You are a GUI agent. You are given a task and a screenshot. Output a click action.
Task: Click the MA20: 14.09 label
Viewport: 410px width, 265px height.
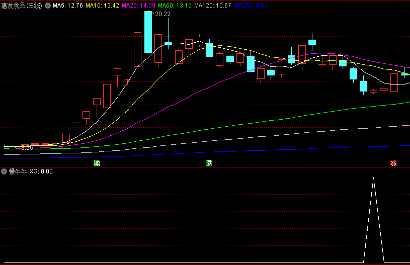138,6
